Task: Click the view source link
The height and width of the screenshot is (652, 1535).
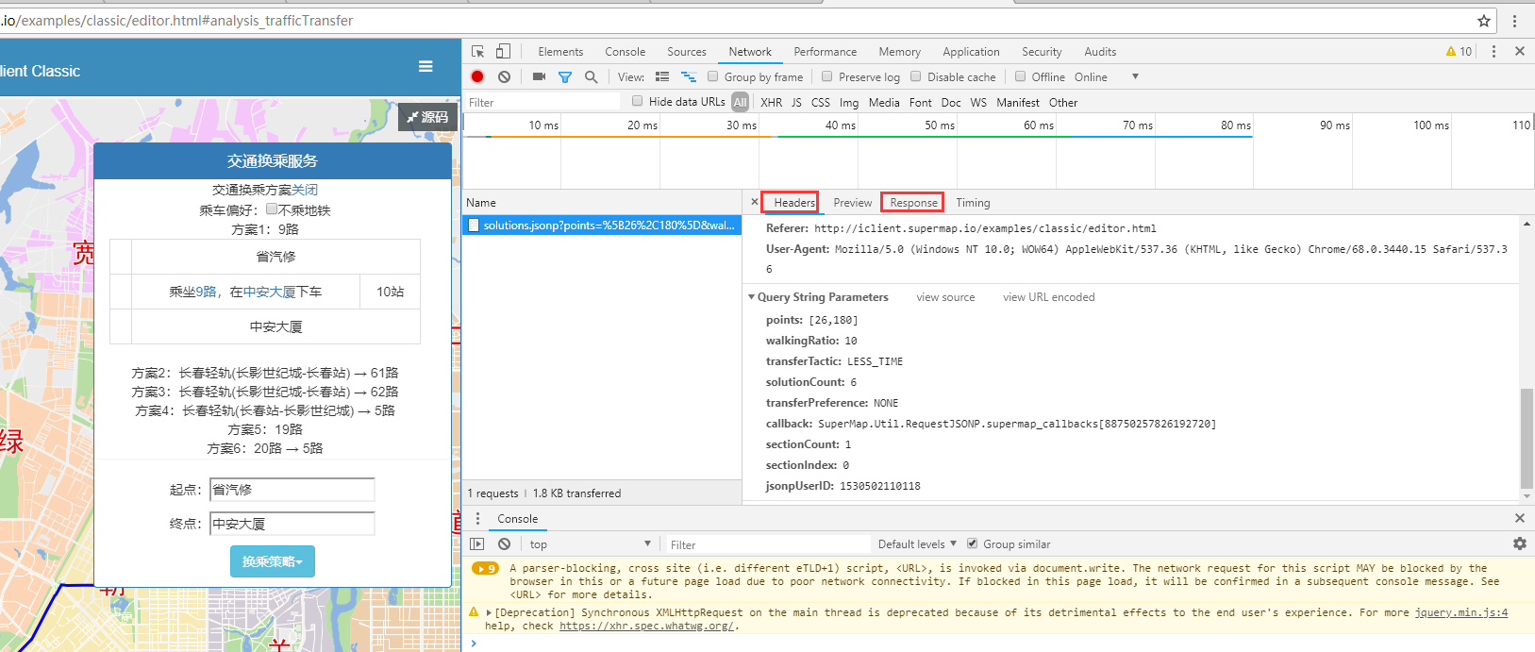Action: [945, 297]
